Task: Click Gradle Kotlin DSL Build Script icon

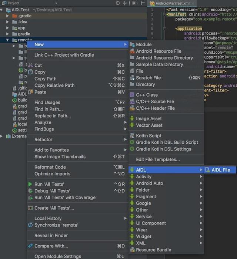Action: click(132, 142)
